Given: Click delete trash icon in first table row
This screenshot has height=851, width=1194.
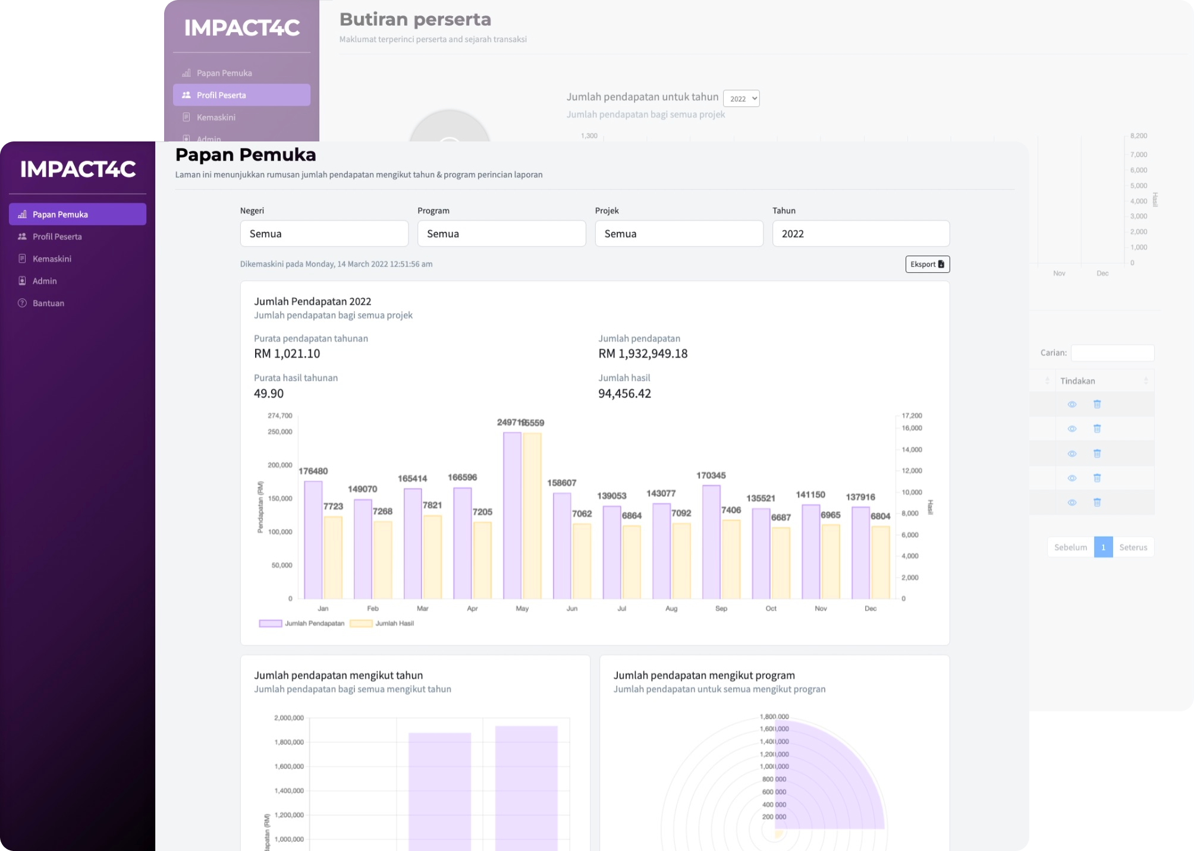Looking at the screenshot, I should pyautogui.click(x=1097, y=404).
